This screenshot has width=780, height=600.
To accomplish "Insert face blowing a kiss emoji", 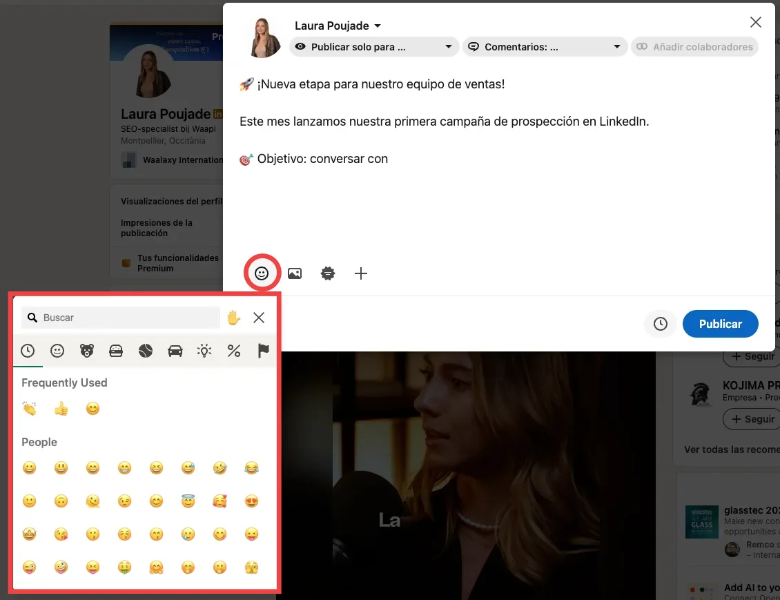I will (x=61, y=534).
